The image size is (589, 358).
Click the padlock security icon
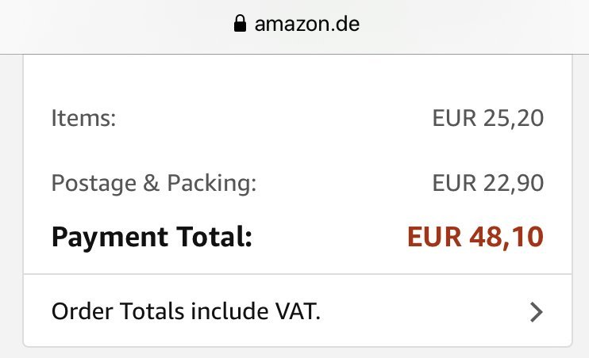point(240,25)
